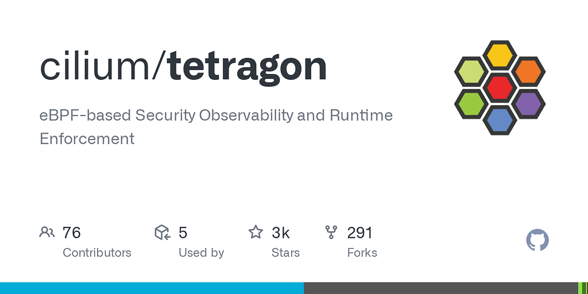
Task: Click the dark green lower-left hexagon
Action: (x=471, y=104)
